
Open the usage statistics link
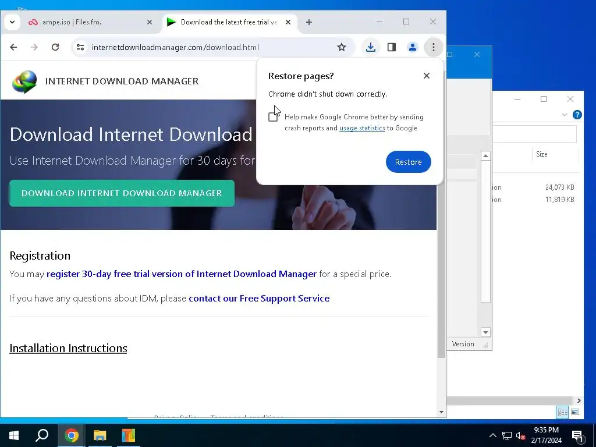tap(362, 128)
